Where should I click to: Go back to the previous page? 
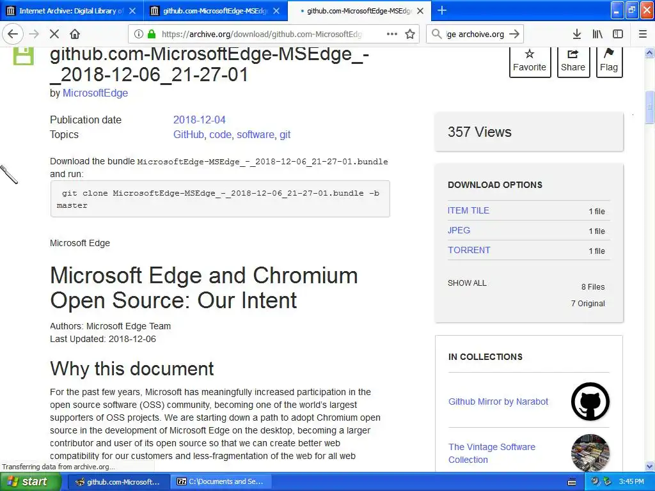(x=13, y=34)
